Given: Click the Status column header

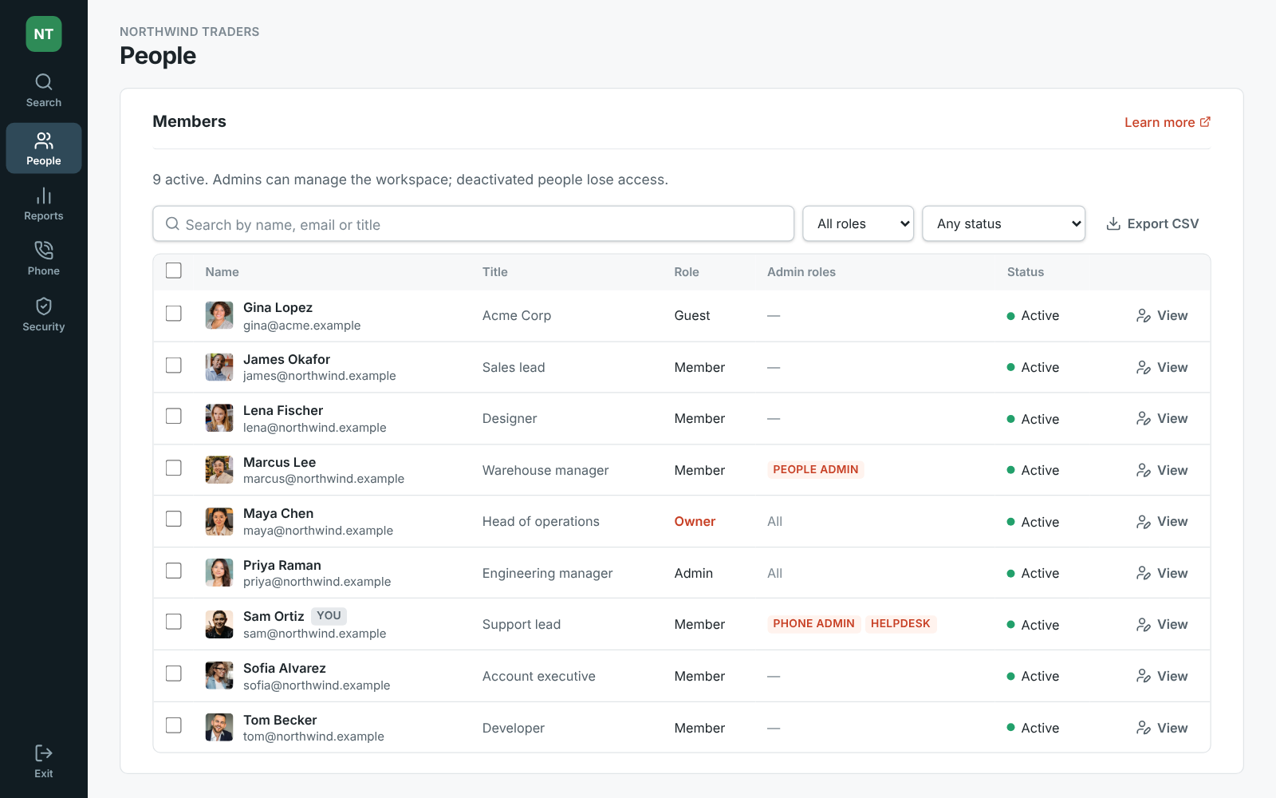Looking at the screenshot, I should 1026,272.
